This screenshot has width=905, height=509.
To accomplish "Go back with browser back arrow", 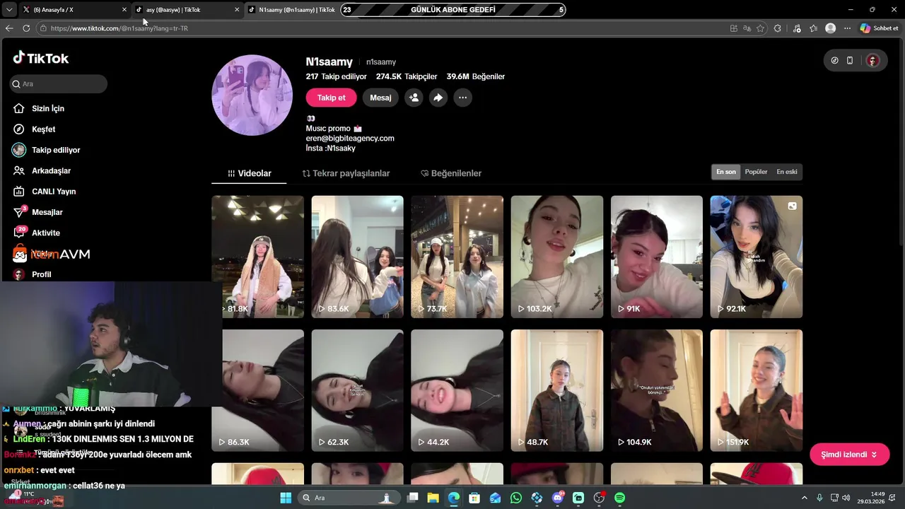I will [x=9, y=28].
